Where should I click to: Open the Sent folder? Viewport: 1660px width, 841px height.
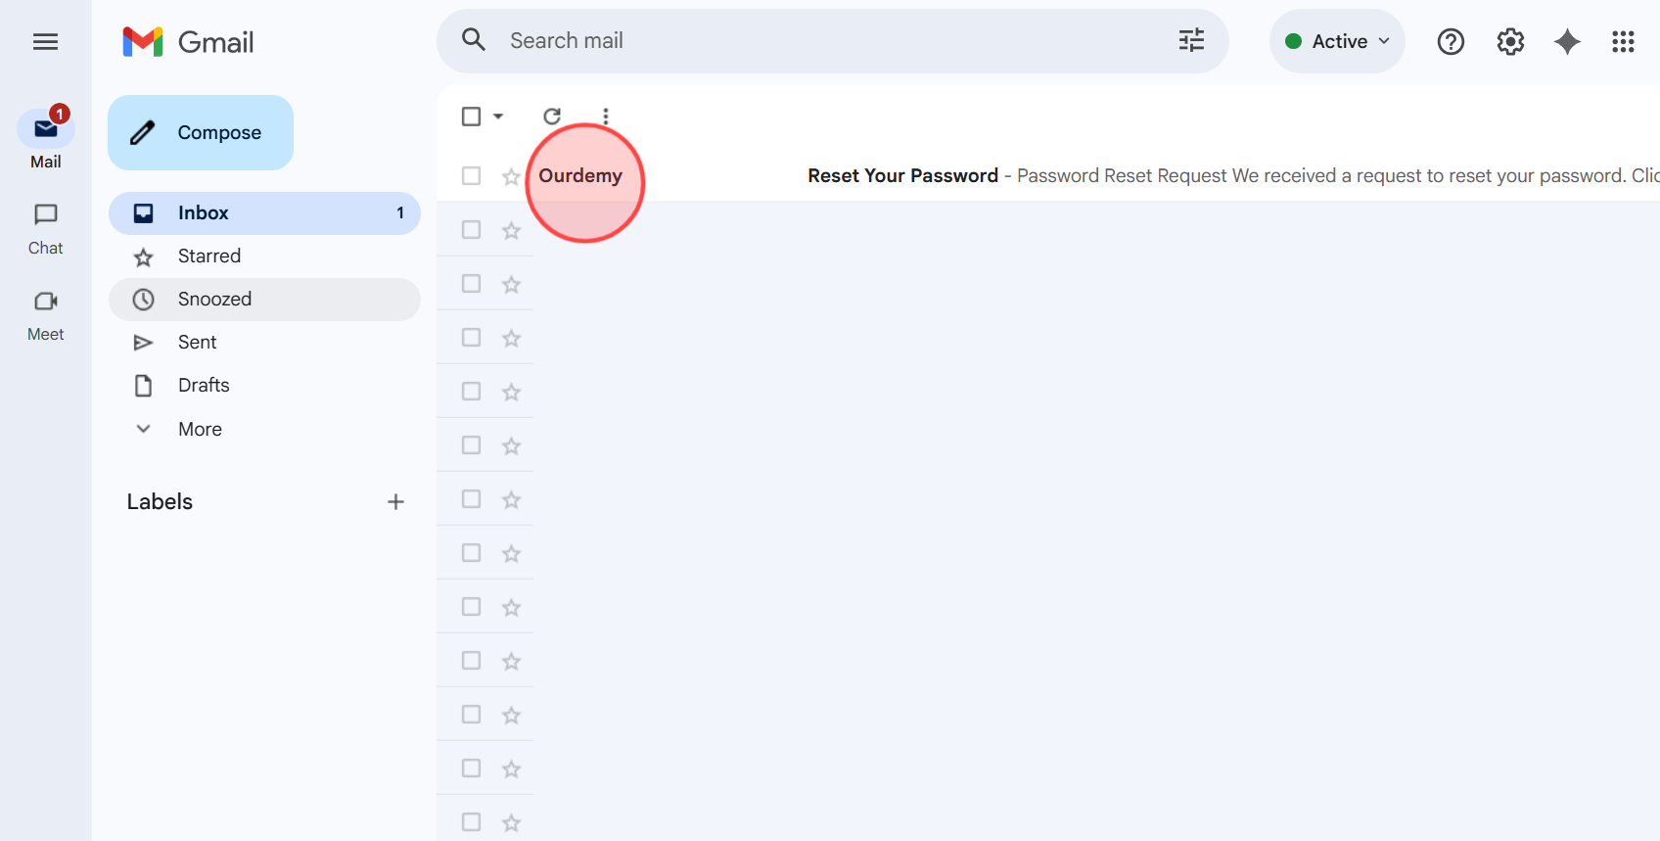pyautogui.click(x=197, y=342)
